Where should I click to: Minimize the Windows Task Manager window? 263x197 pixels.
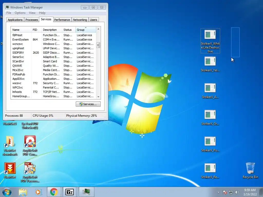pos(85,7)
